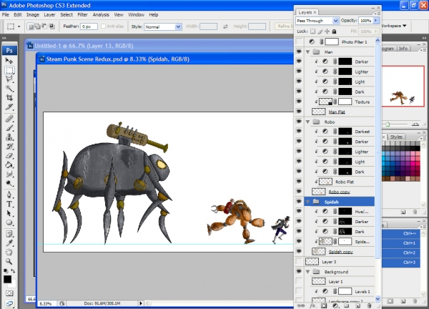
Task: Select the History Brush tool
Action: click(9, 146)
